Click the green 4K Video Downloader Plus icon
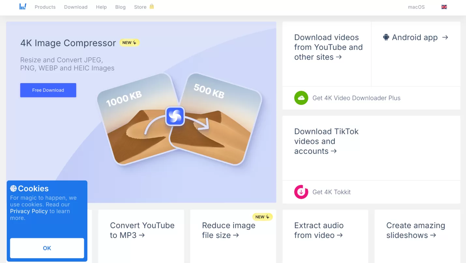This screenshot has height=263, width=466. pos(301,98)
